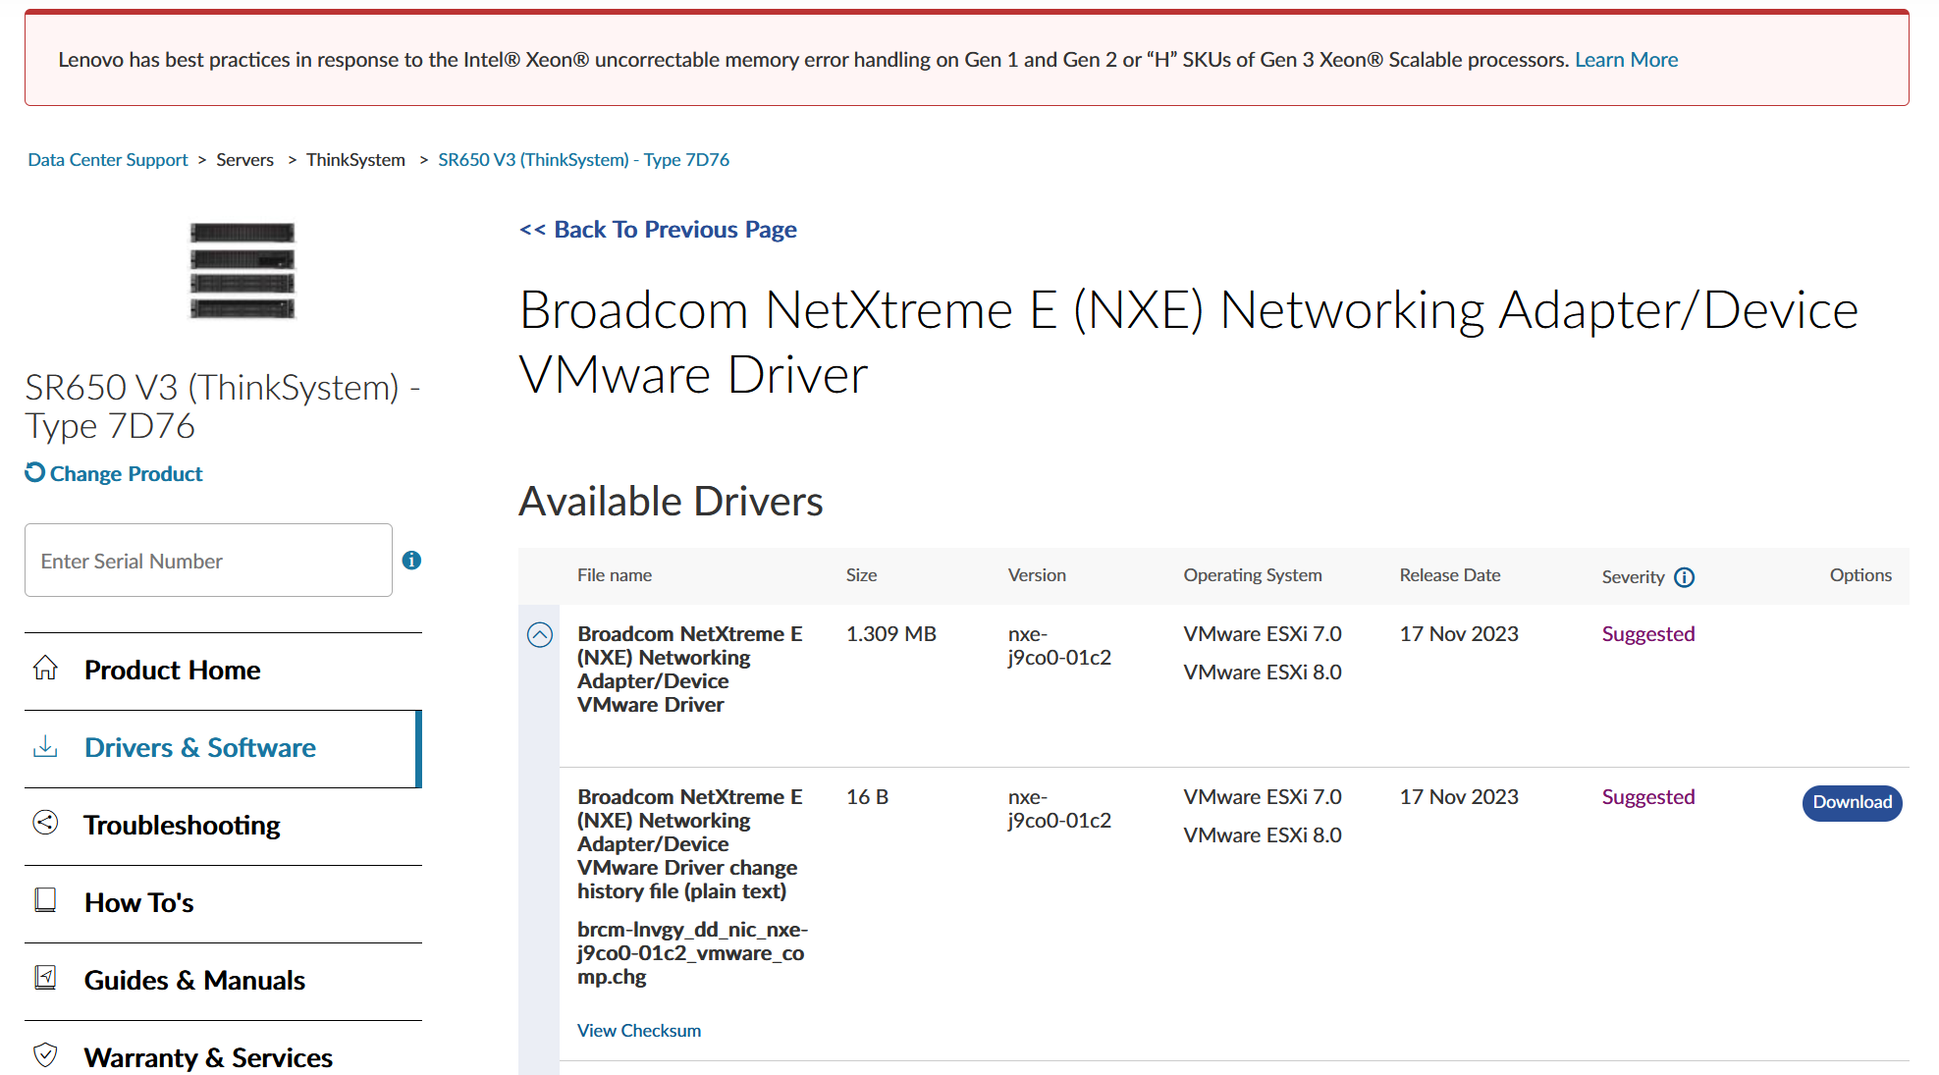Open the Data Center Support breadcrumb
The image size is (1939, 1075).
[x=108, y=160]
